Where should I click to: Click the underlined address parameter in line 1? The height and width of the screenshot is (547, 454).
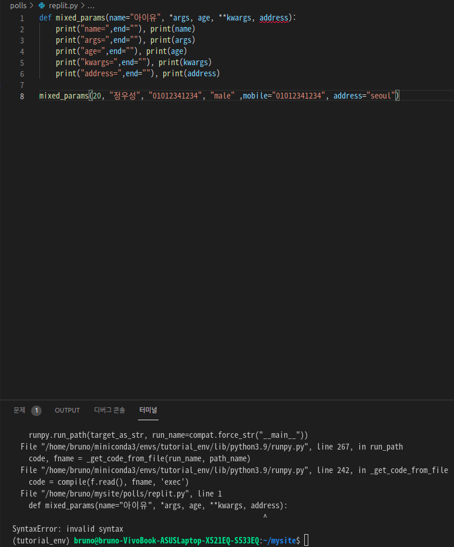(x=274, y=18)
